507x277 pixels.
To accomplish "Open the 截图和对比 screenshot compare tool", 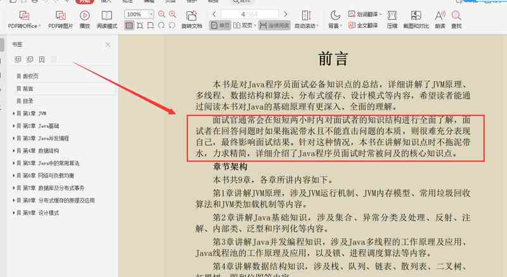I will click(416, 20).
